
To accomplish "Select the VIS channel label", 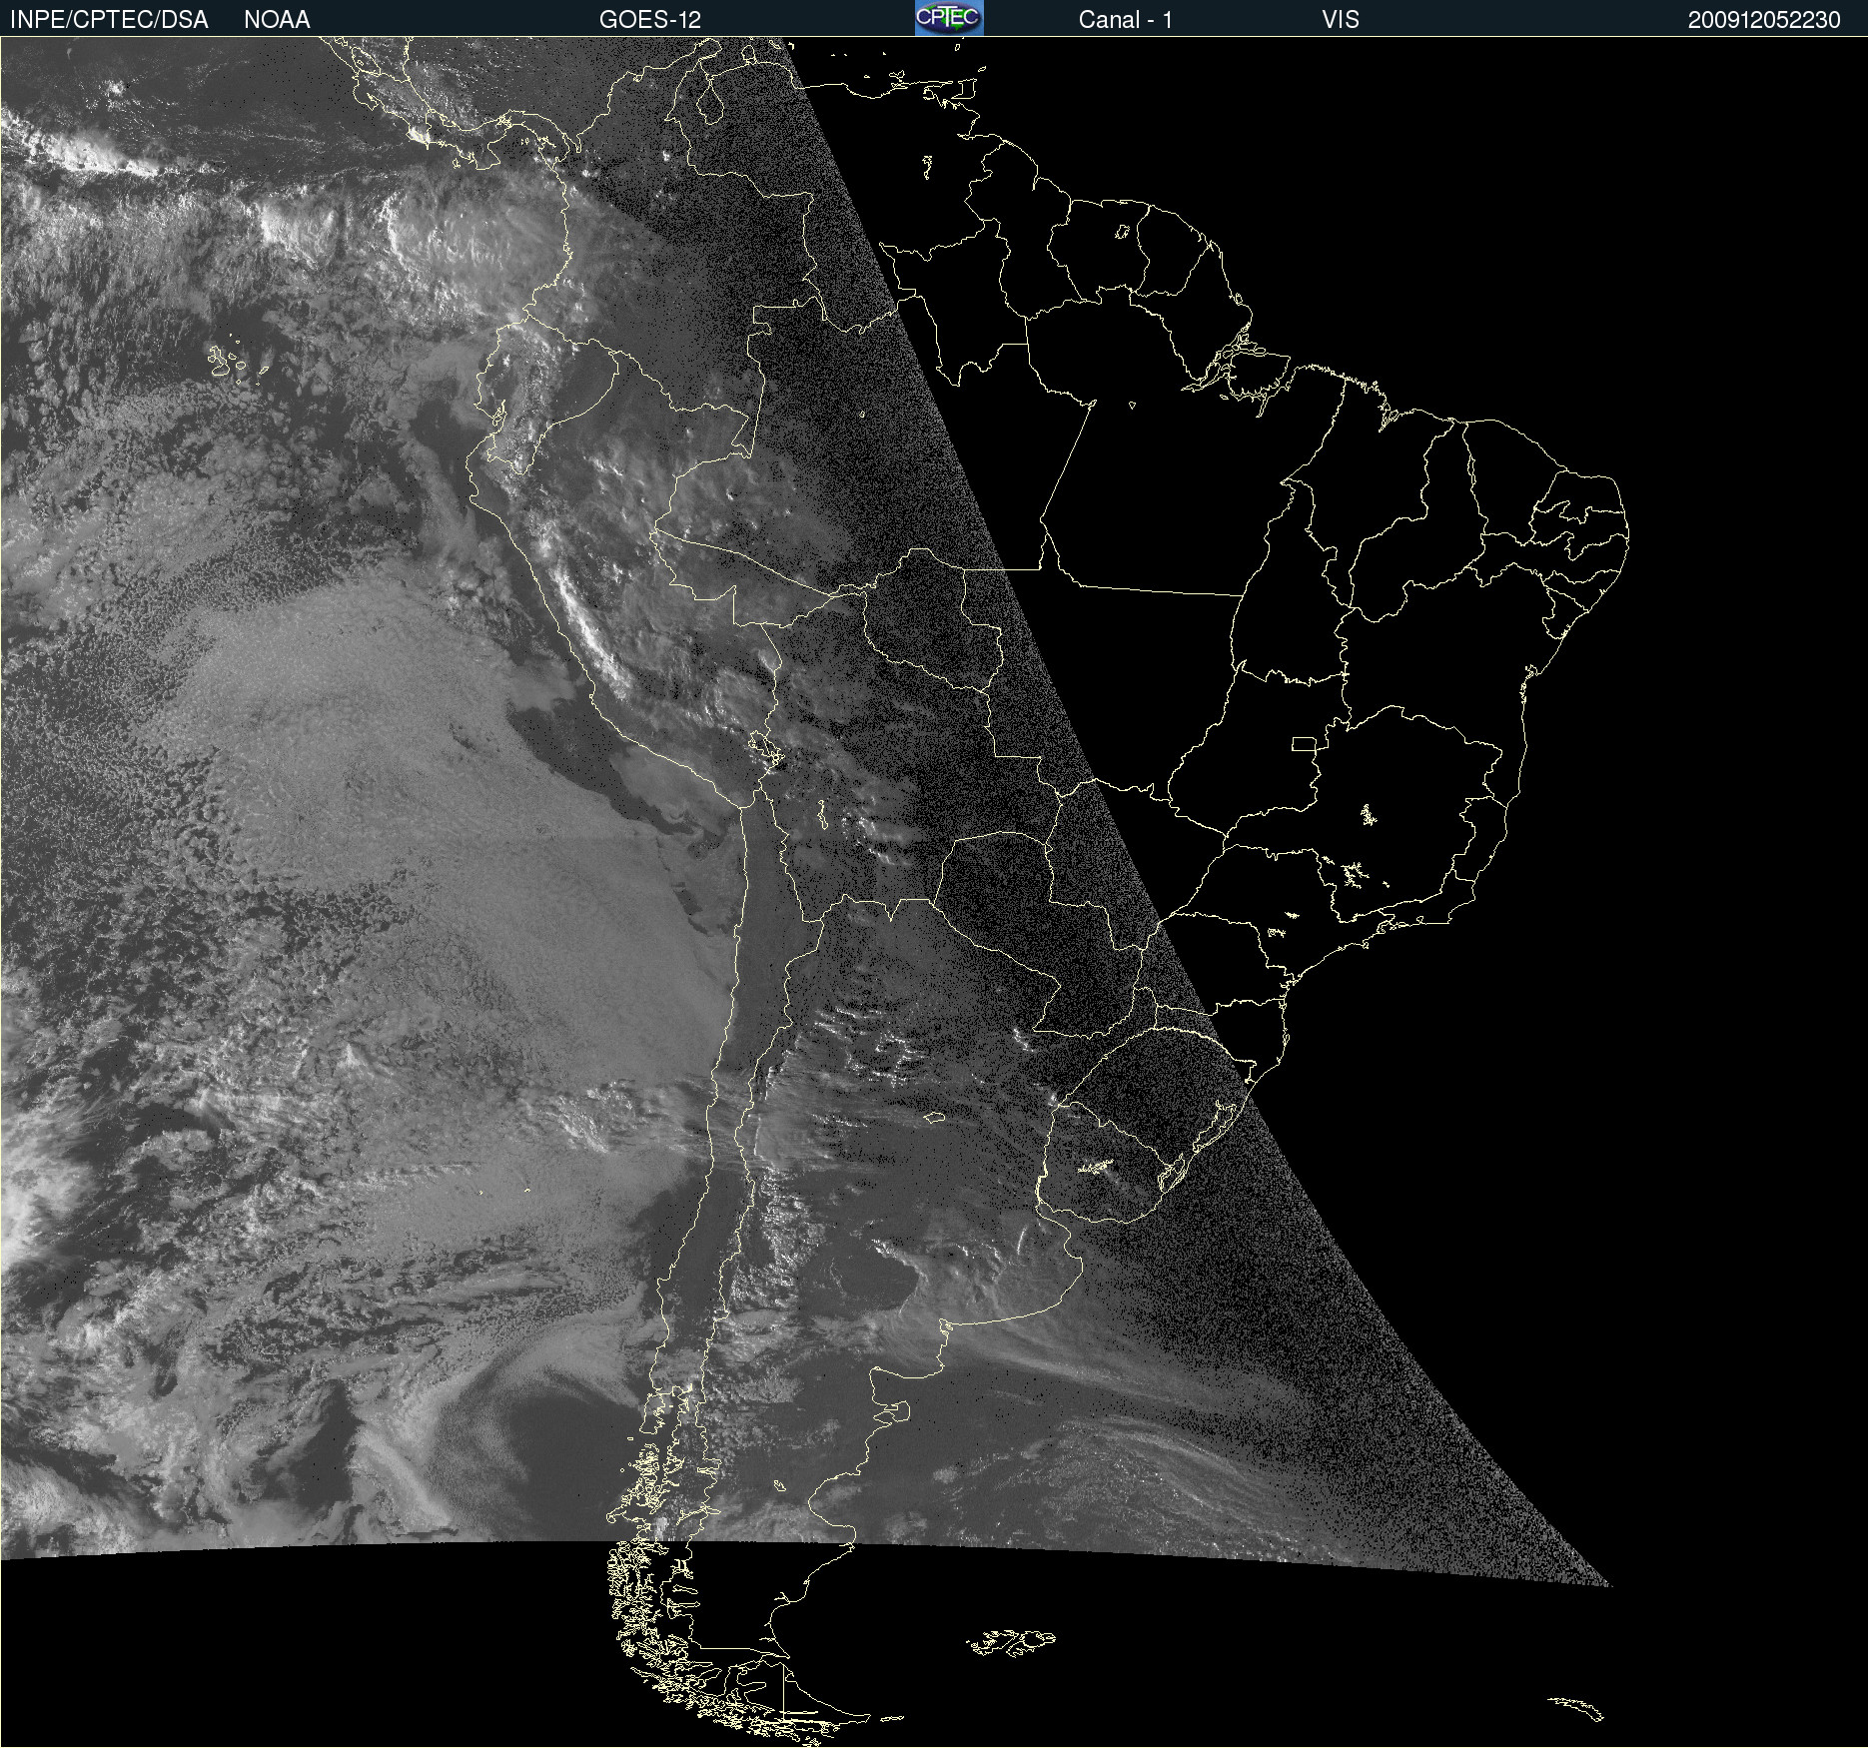I will point(1340,20).
